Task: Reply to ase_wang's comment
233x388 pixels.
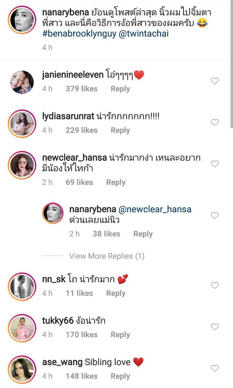Action: pos(120,376)
